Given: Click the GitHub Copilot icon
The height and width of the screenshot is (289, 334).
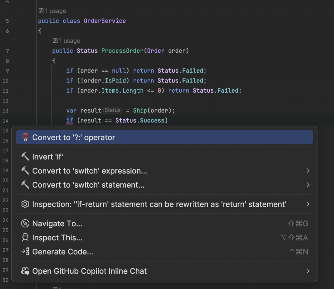Looking at the screenshot, I should click(x=25, y=271).
